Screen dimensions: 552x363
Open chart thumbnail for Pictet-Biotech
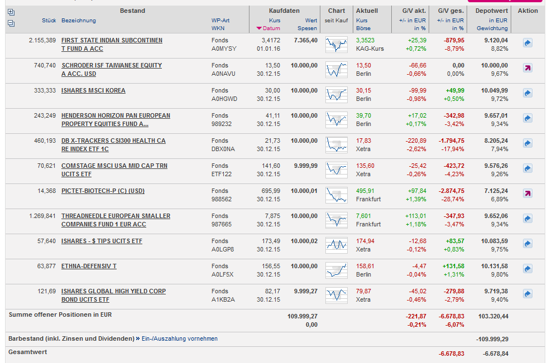pos(337,195)
